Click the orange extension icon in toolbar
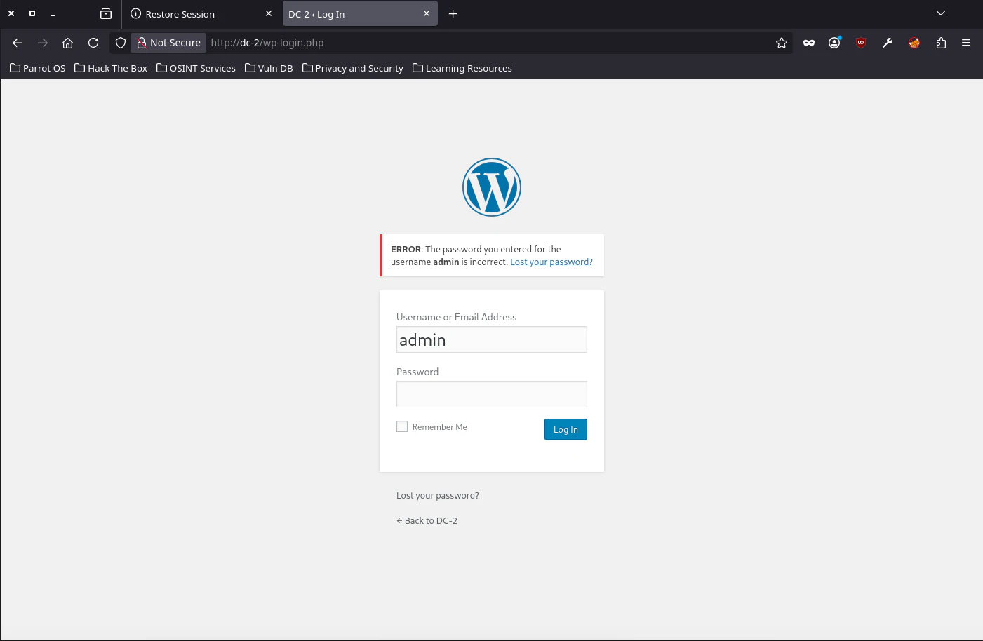Image resolution: width=983 pixels, height=641 pixels. tap(914, 43)
